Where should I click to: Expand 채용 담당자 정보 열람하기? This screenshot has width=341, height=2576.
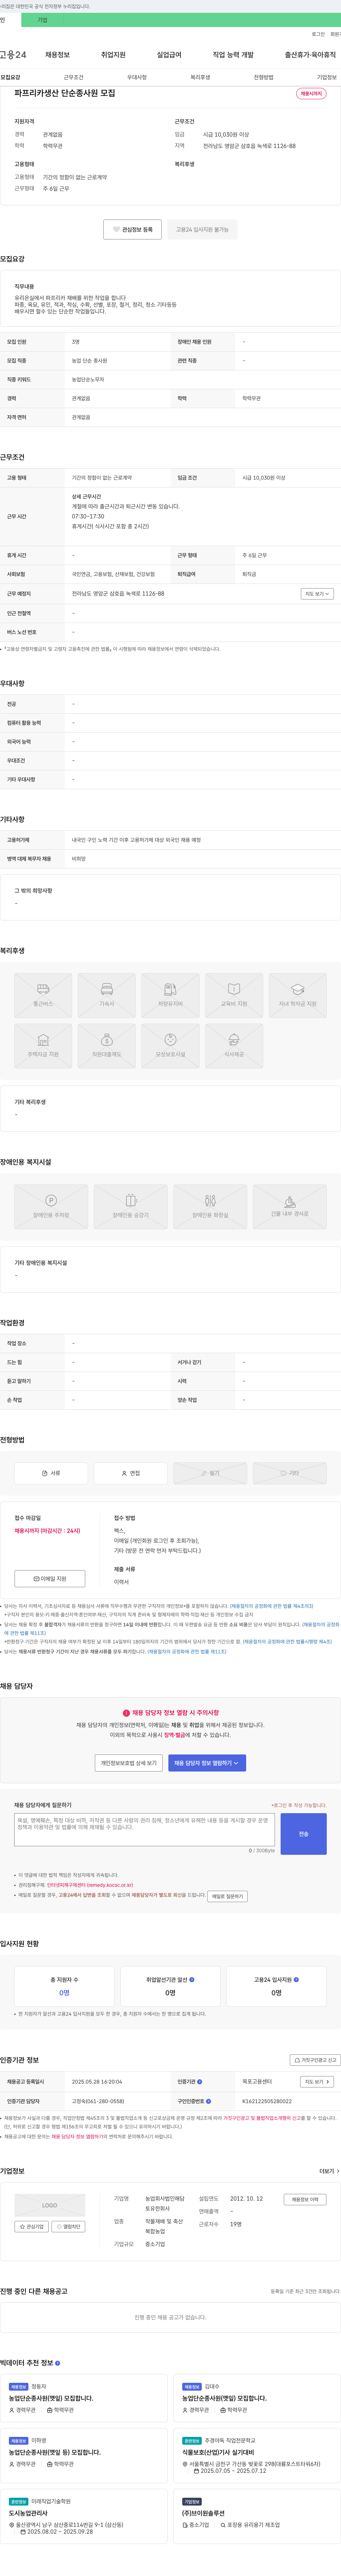pyautogui.click(x=207, y=1763)
